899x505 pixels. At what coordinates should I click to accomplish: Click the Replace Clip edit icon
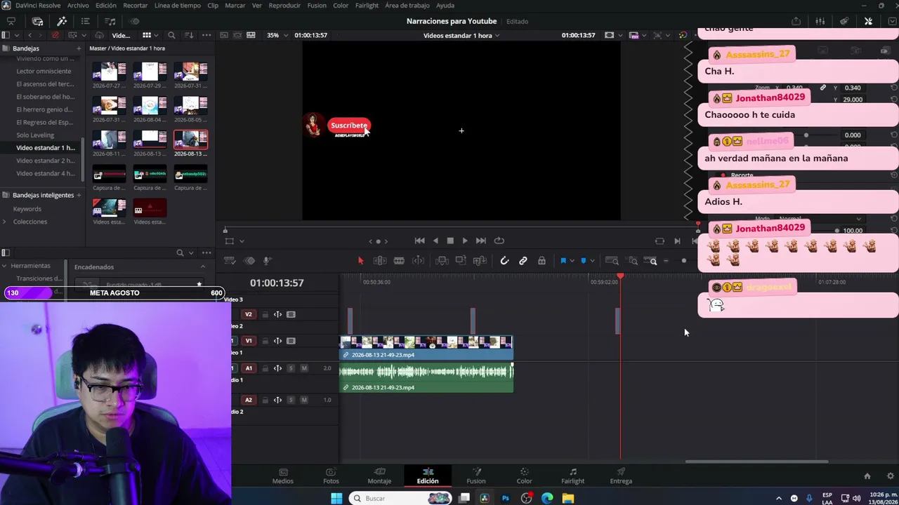pyautogui.click(x=480, y=261)
